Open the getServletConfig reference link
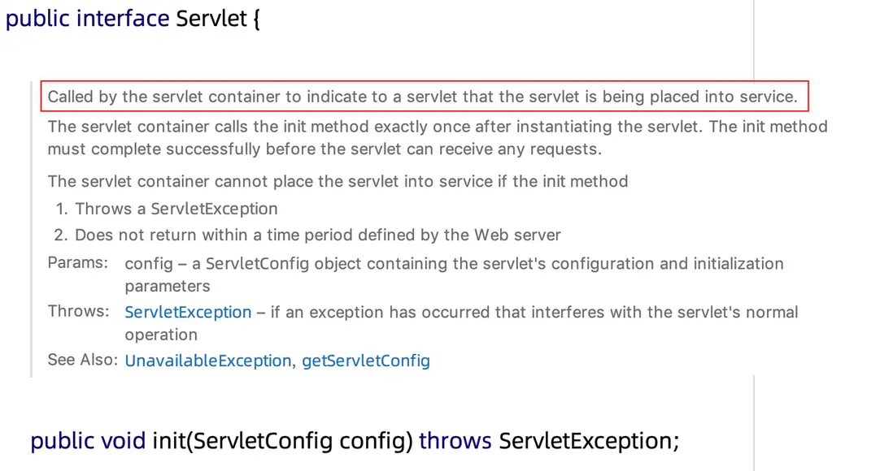 pyautogui.click(x=366, y=361)
